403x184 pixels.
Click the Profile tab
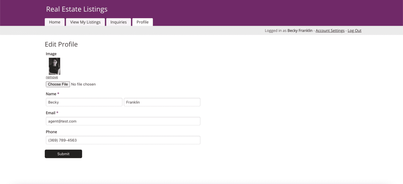(x=142, y=22)
